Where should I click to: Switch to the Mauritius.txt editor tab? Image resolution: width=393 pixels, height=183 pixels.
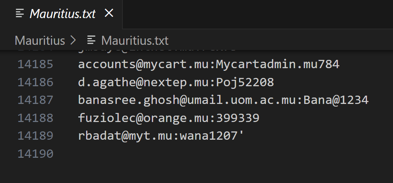click(62, 14)
